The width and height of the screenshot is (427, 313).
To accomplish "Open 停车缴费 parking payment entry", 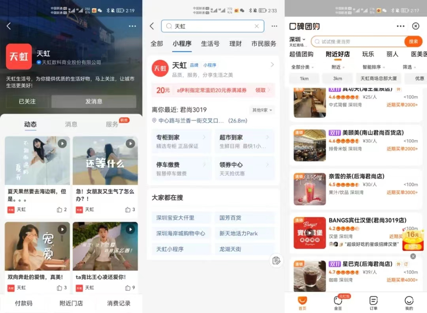I will point(181,169).
